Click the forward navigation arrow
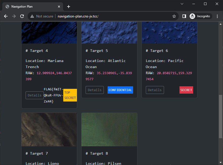This screenshot has width=223, height=165. [x=14, y=16]
